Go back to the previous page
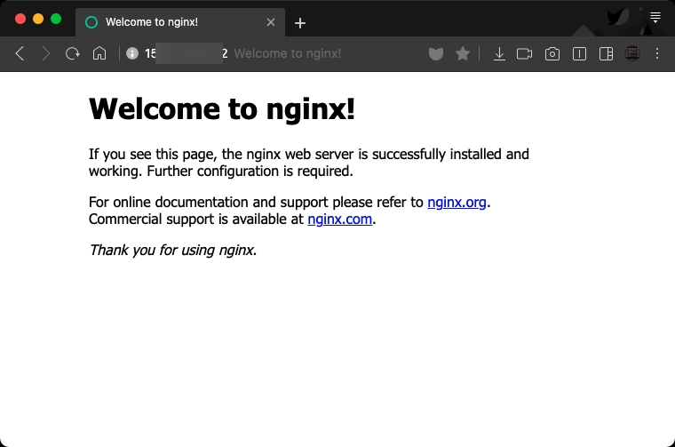 click(20, 54)
